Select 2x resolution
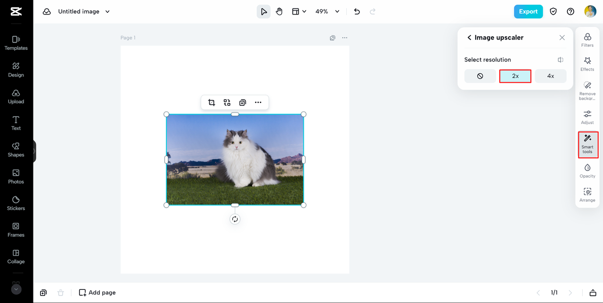This screenshot has width=603, height=303. 515,76
